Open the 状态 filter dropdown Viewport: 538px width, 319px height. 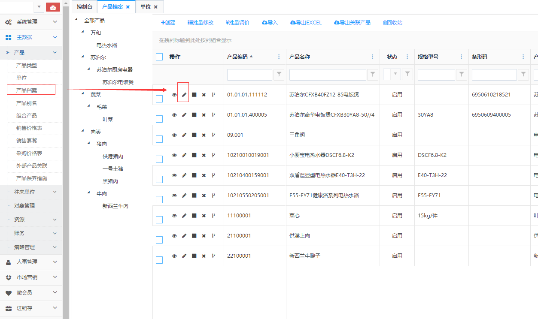(395, 75)
